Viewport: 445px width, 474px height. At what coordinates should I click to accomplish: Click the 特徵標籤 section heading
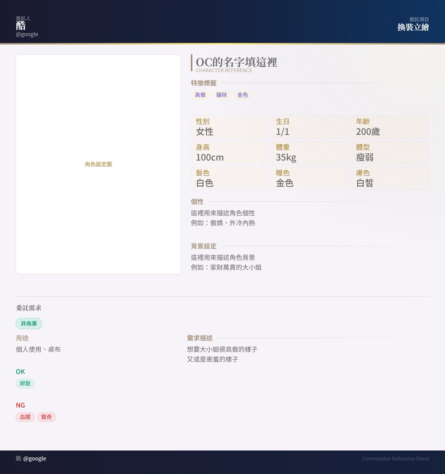click(x=204, y=83)
